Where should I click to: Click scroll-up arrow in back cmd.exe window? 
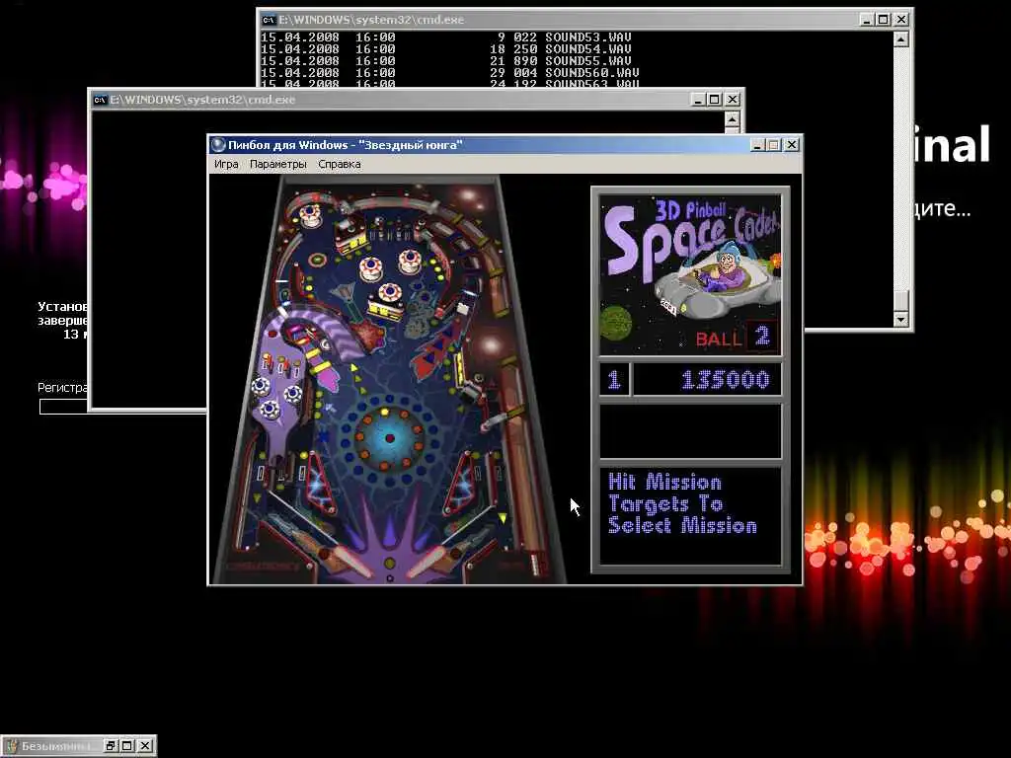tap(900, 39)
